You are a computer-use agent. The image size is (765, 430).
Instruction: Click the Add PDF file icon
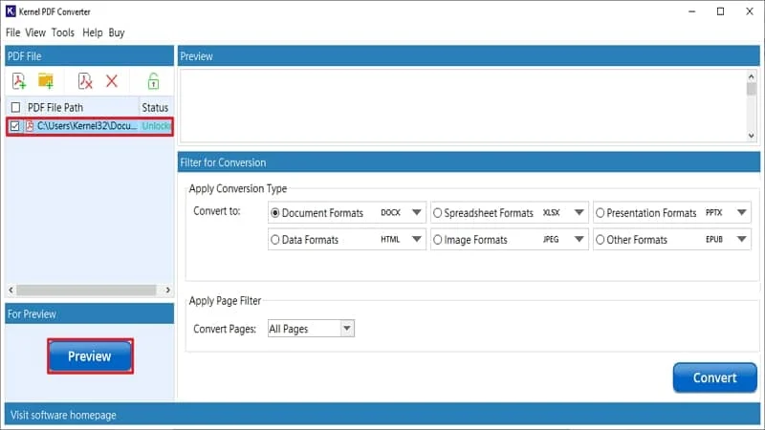[19, 81]
